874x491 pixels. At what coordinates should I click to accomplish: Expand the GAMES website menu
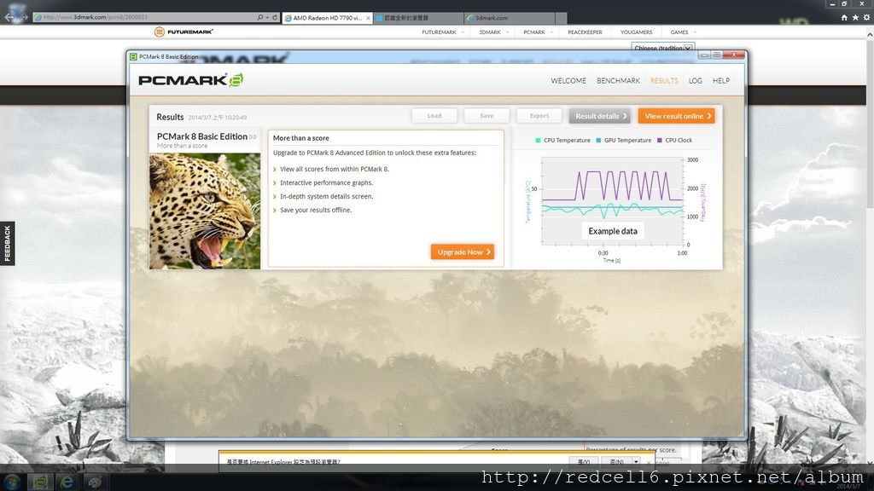[683, 32]
